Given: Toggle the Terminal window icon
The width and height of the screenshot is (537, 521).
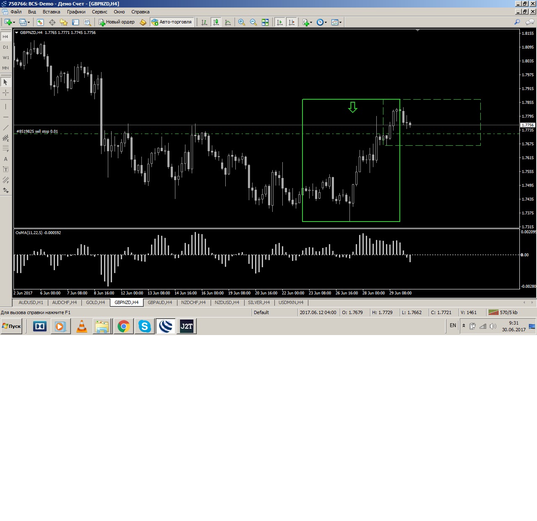Looking at the screenshot, I should pyautogui.click(x=76, y=22).
